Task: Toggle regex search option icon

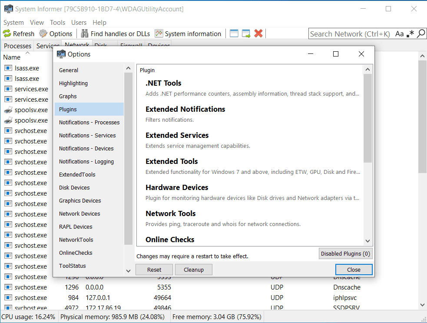Action: (x=410, y=34)
